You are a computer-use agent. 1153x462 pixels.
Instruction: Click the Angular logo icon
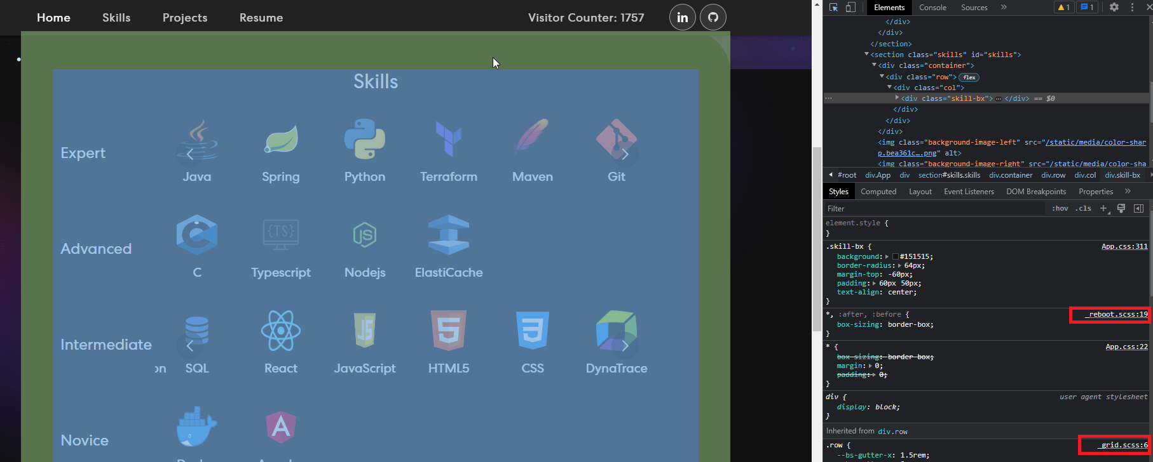(x=281, y=426)
